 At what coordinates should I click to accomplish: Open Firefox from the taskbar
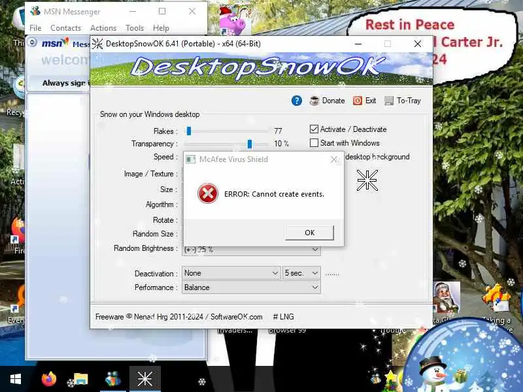pos(49,379)
